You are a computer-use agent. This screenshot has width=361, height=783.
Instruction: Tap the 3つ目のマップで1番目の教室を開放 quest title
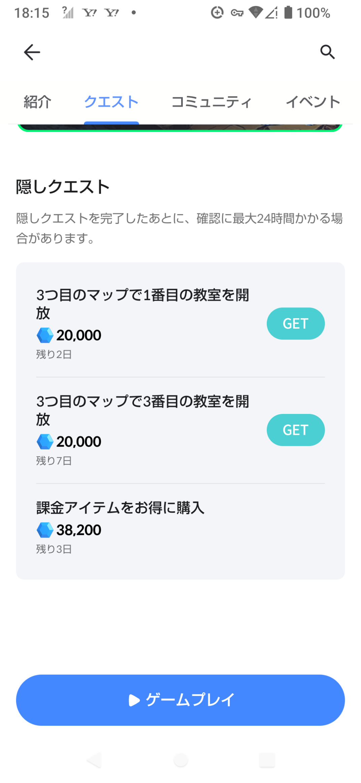tap(142, 304)
